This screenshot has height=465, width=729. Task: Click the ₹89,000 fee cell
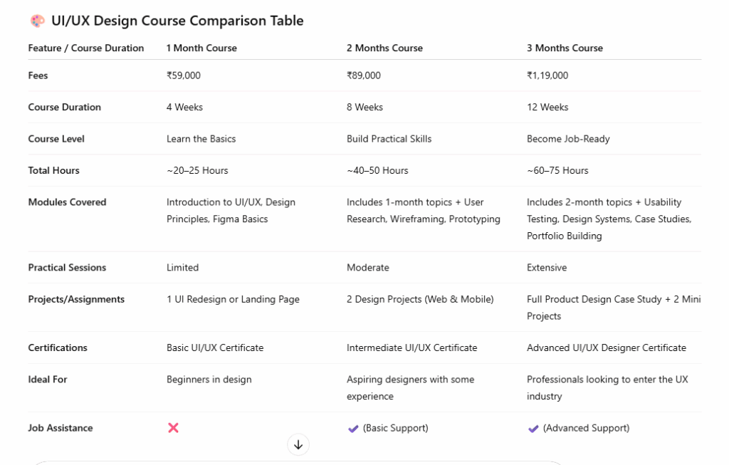(364, 75)
